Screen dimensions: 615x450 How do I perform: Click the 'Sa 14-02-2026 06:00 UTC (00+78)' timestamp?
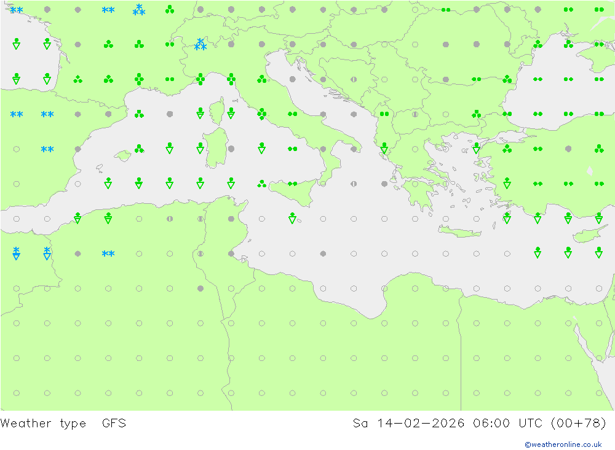479,424
